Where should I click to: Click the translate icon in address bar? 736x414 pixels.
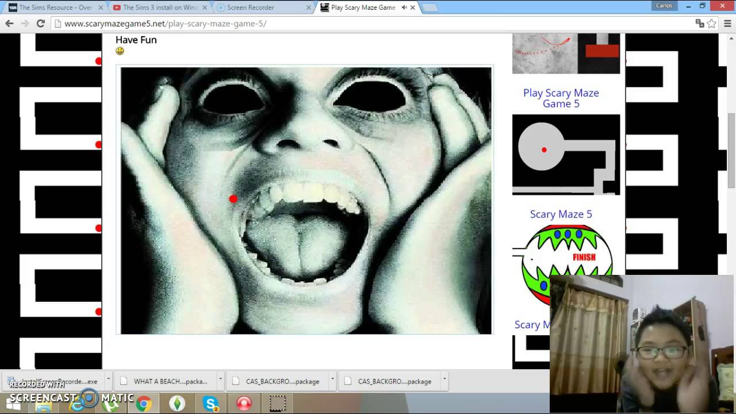click(x=700, y=24)
